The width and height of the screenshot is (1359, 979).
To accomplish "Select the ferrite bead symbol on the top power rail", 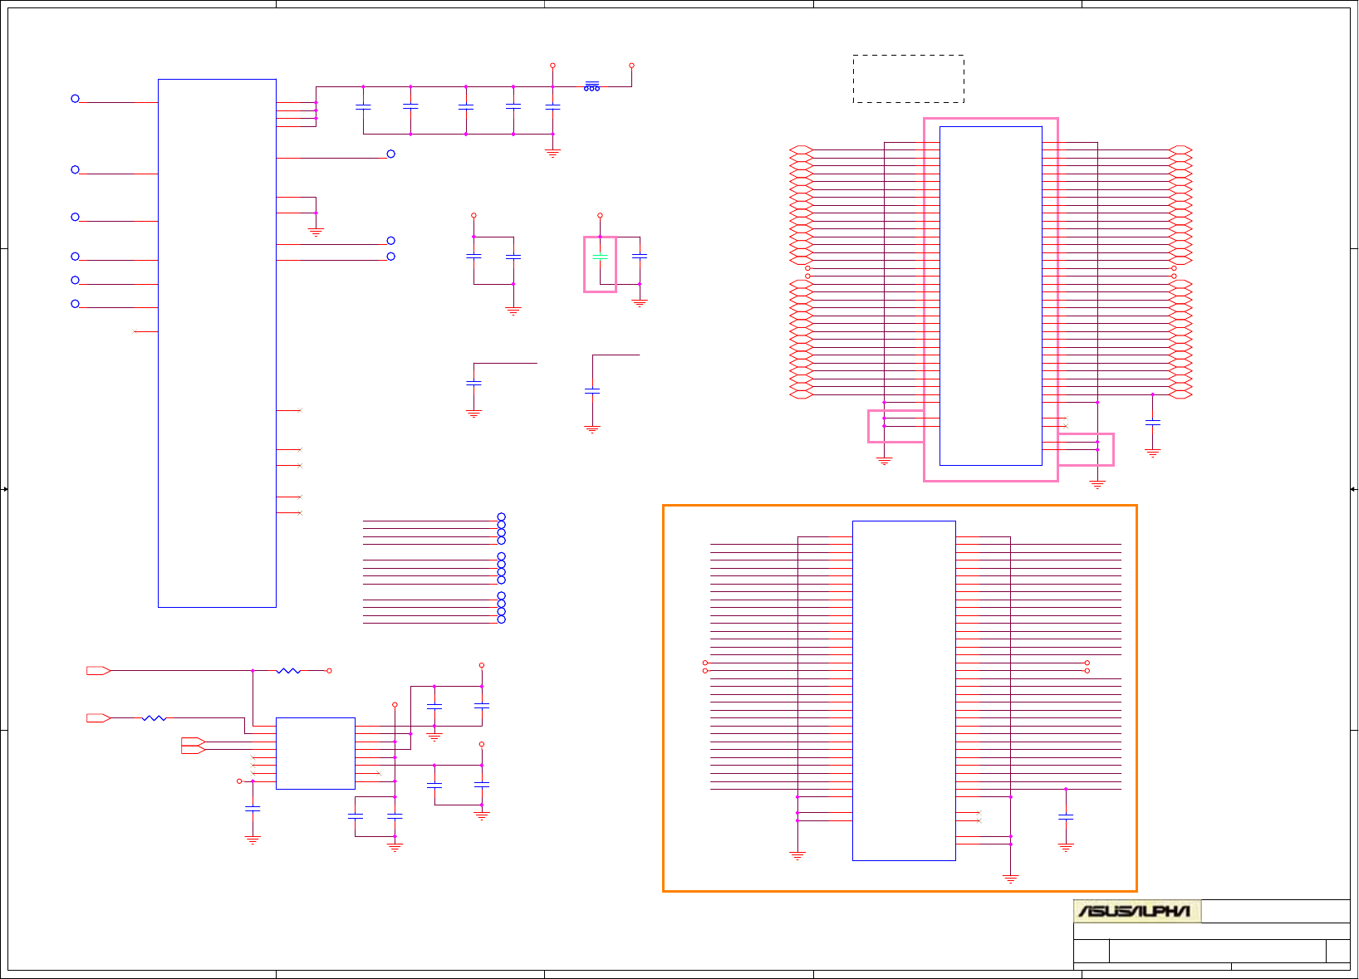I will [591, 86].
